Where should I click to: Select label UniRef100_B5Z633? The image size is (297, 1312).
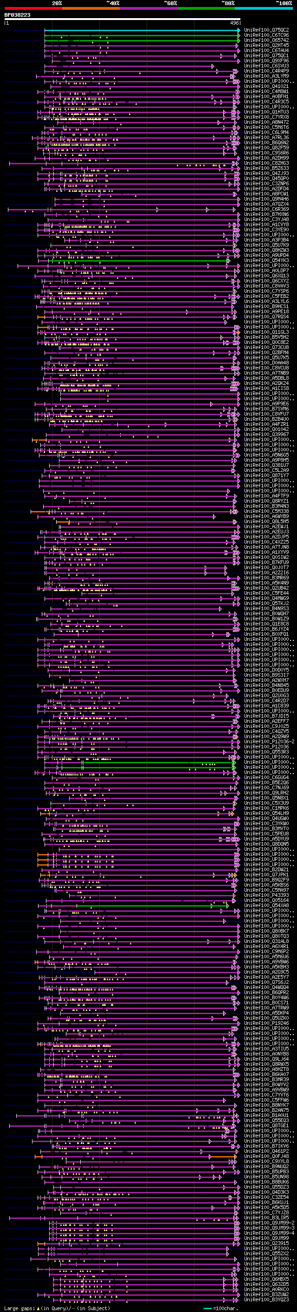tap(266, 168)
